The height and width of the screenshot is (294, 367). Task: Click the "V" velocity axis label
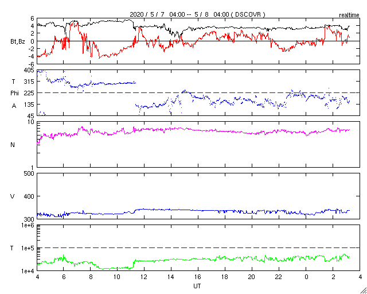coord(12,196)
